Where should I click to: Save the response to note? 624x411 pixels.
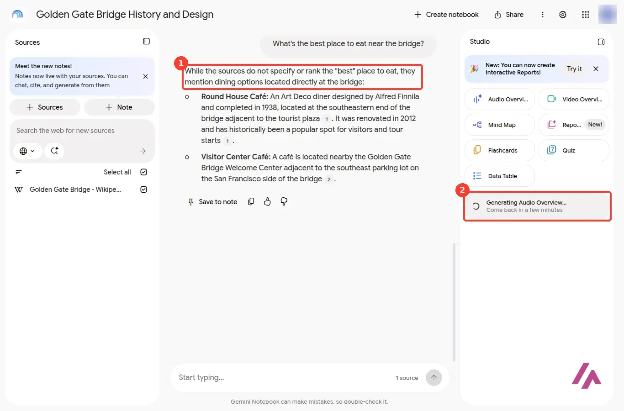[212, 202]
